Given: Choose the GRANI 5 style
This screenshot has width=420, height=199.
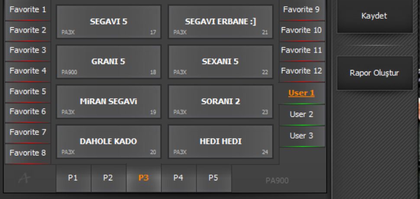Looking at the screenshot, I should 108,61.
